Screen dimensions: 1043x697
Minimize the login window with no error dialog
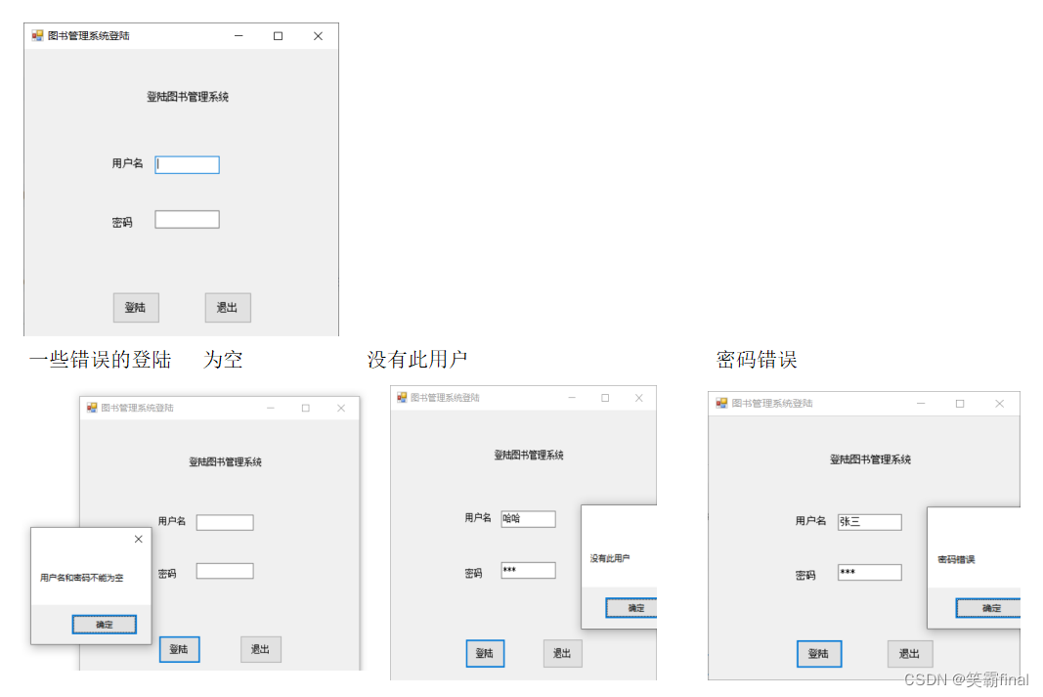pyautogui.click(x=239, y=36)
